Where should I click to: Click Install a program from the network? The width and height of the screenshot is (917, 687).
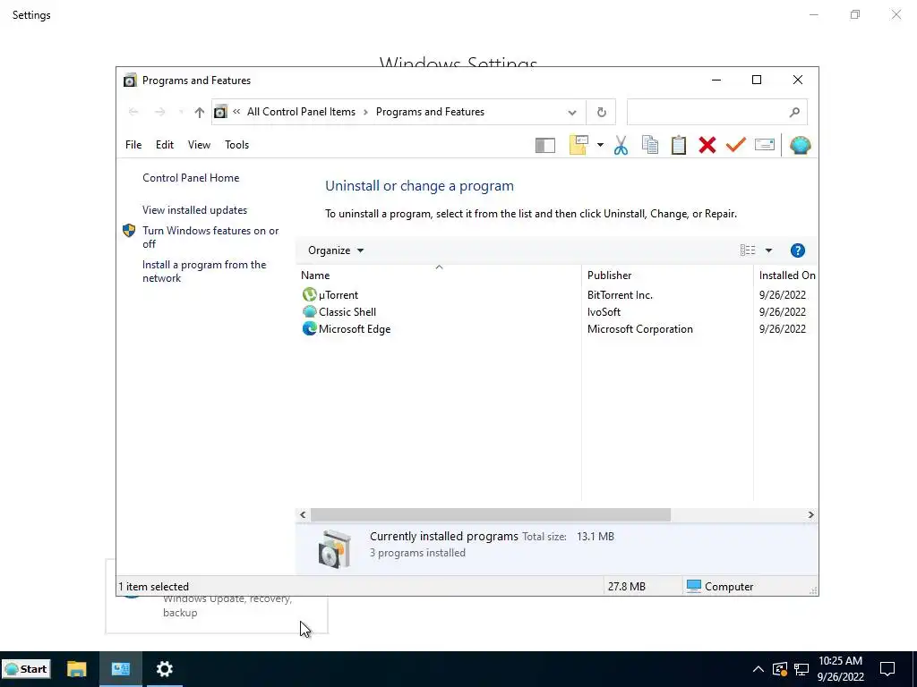(204, 271)
